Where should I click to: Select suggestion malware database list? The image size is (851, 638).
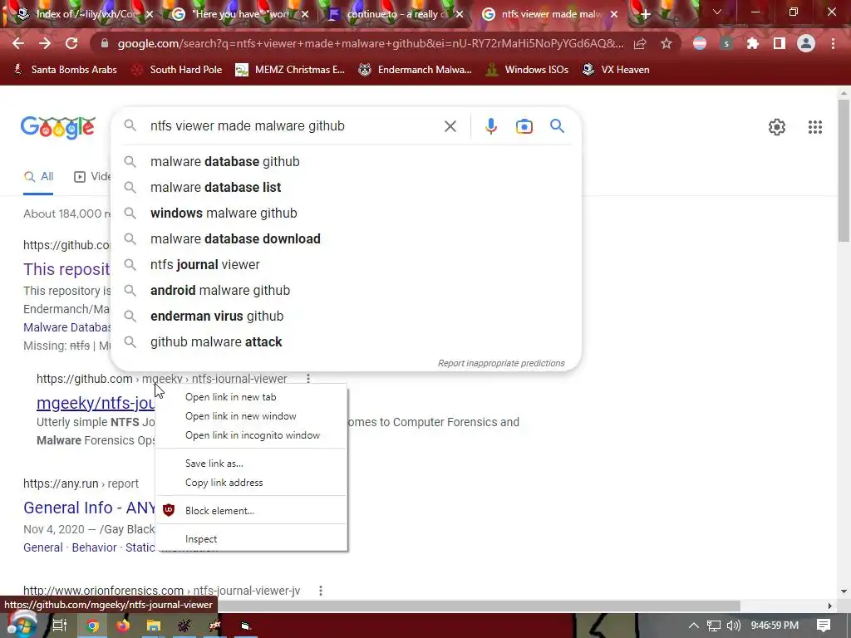tap(346, 187)
